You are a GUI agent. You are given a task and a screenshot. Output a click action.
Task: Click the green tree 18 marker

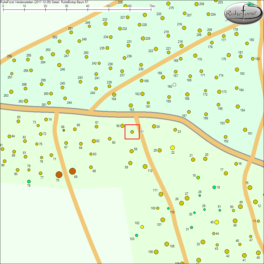point(214,187)
